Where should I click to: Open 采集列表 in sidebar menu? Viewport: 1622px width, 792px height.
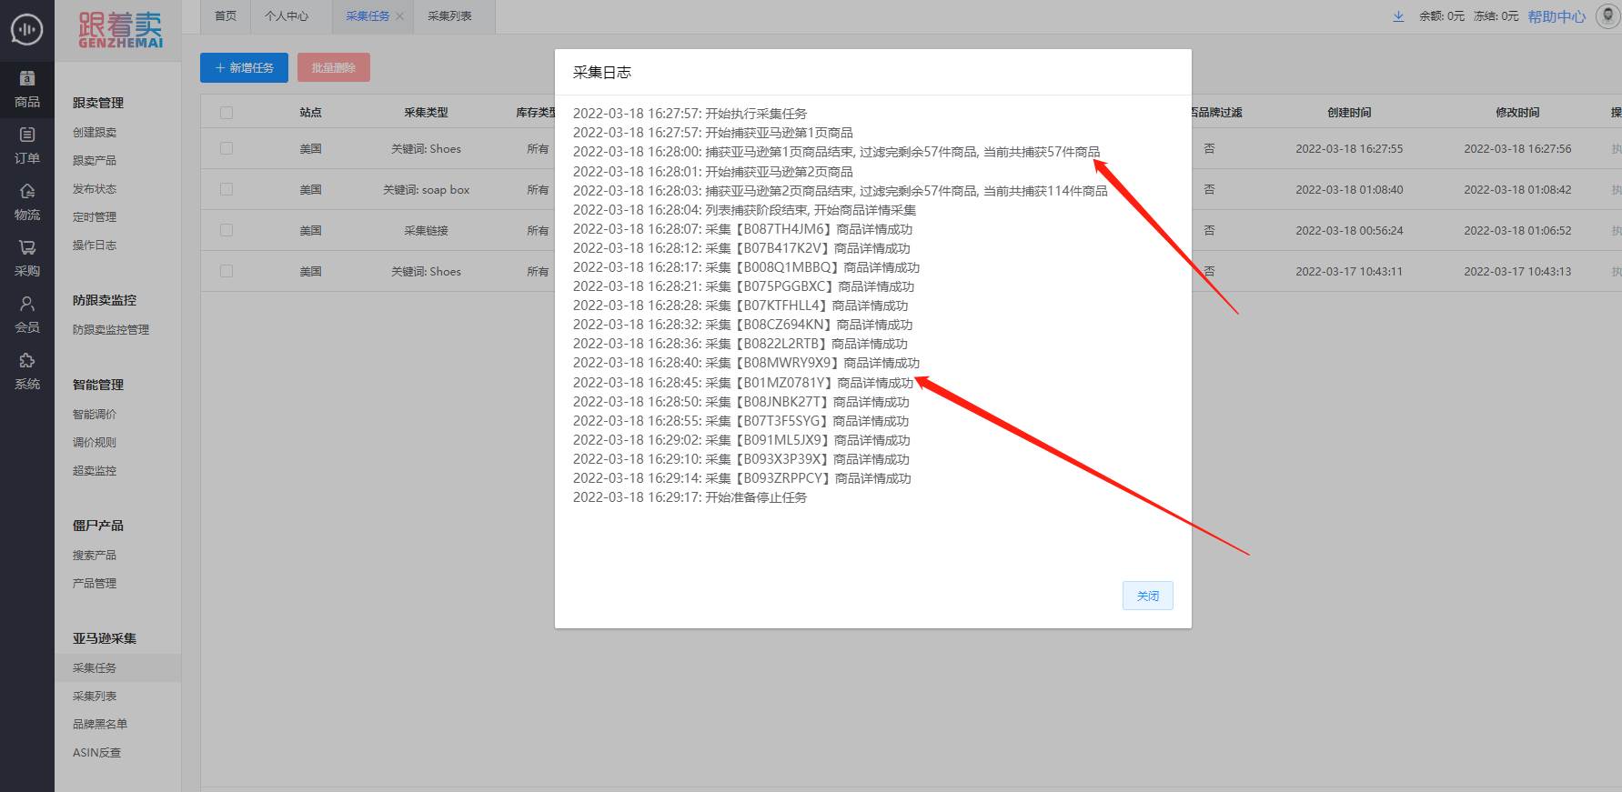tap(95, 696)
